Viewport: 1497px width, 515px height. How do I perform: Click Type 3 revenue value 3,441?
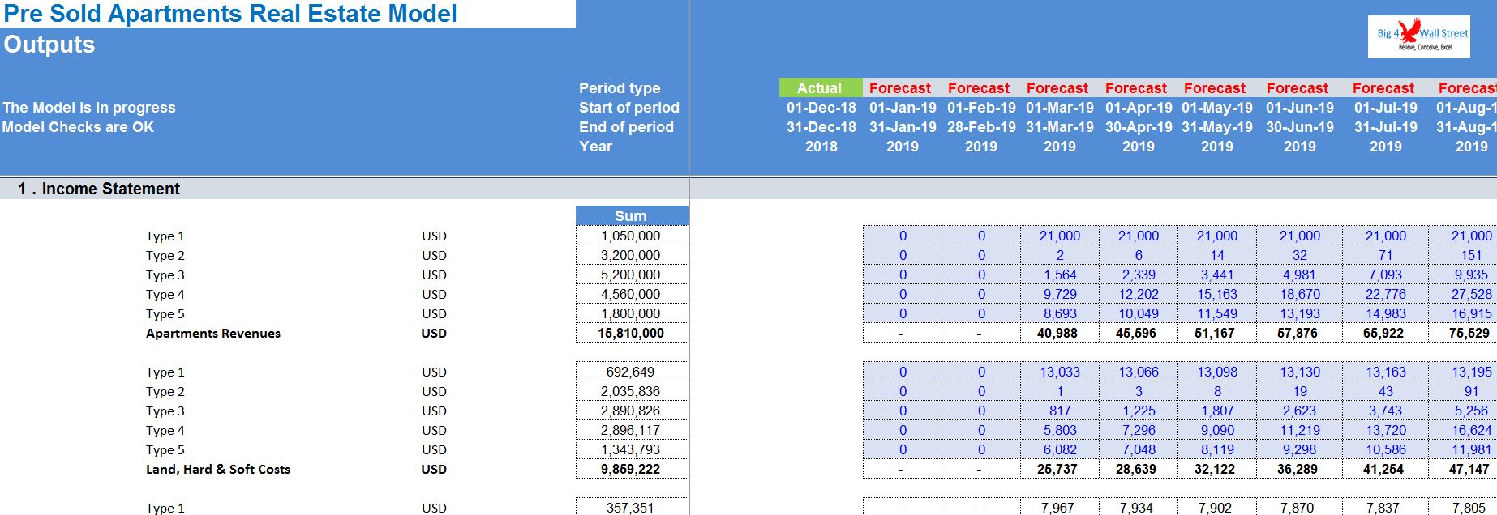[1217, 275]
